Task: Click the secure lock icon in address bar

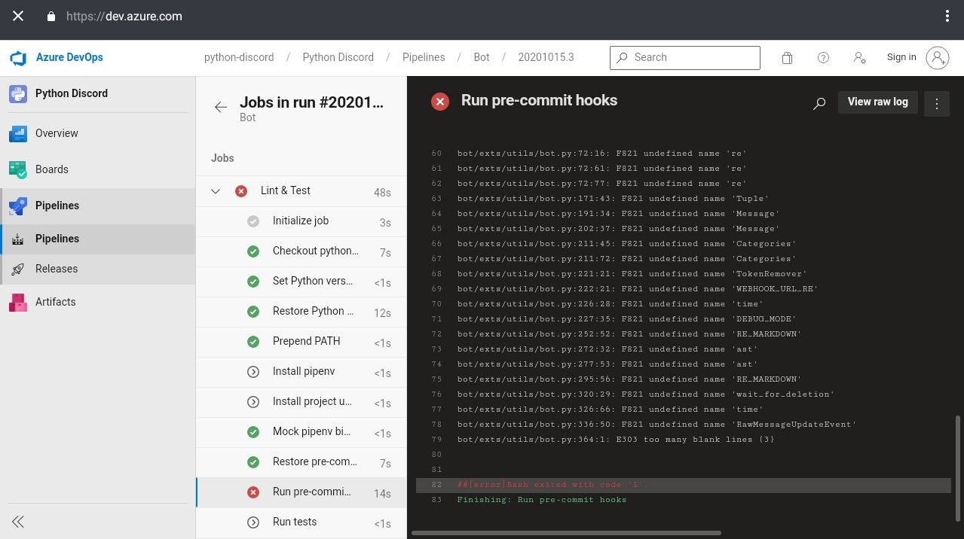Action: click(x=51, y=16)
